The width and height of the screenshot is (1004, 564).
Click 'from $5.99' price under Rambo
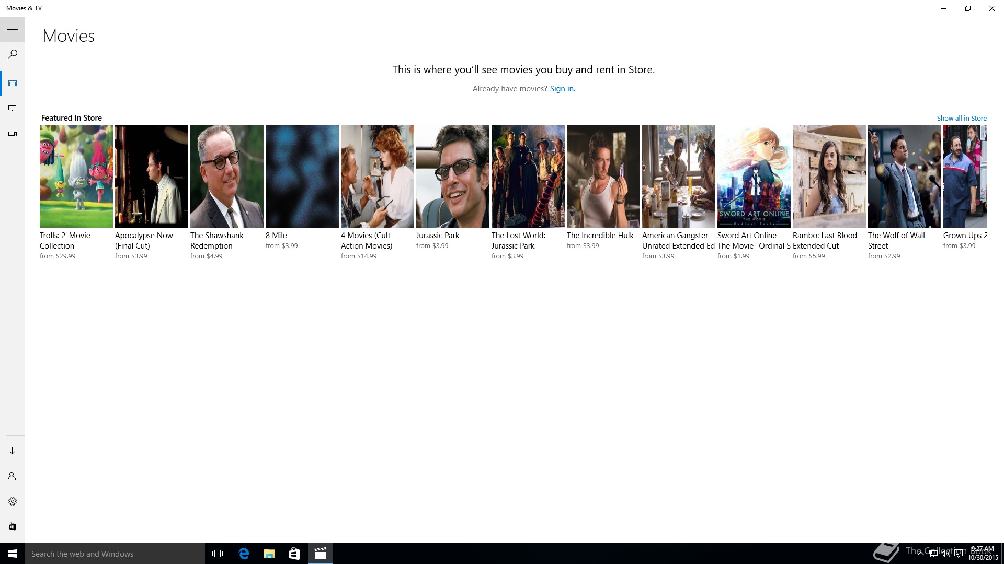tap(809, 256)
